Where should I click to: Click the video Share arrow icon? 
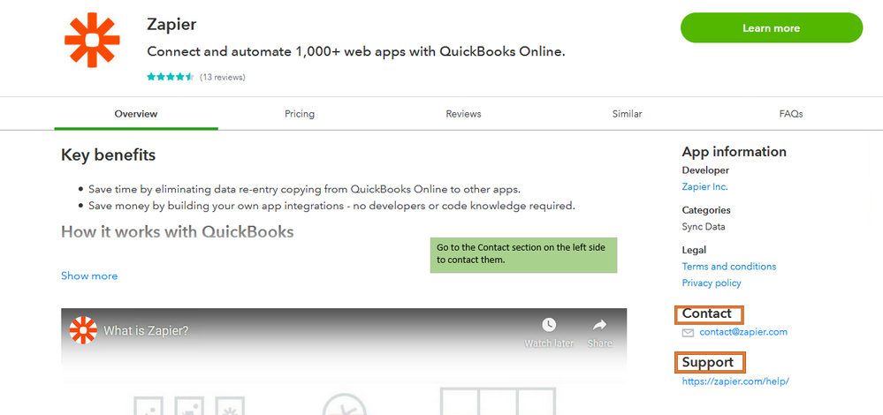(x=600, y=324)
